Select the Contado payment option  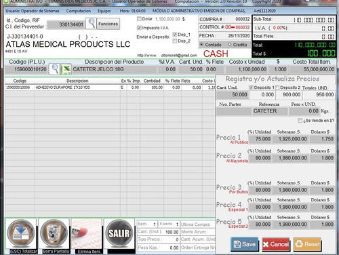click(x=202, y=45)
